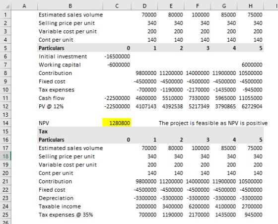Click the Working capital -6000000 cell

117,65
